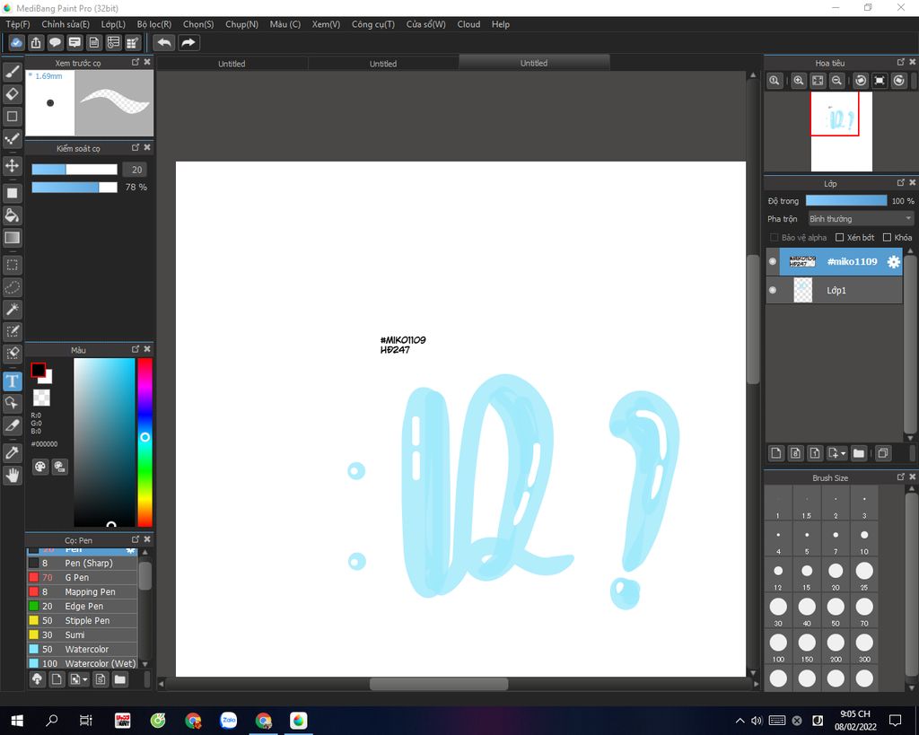Detach the Màu color panel
The height and width of the screenshot is (735, 919).
coord(136,349)
